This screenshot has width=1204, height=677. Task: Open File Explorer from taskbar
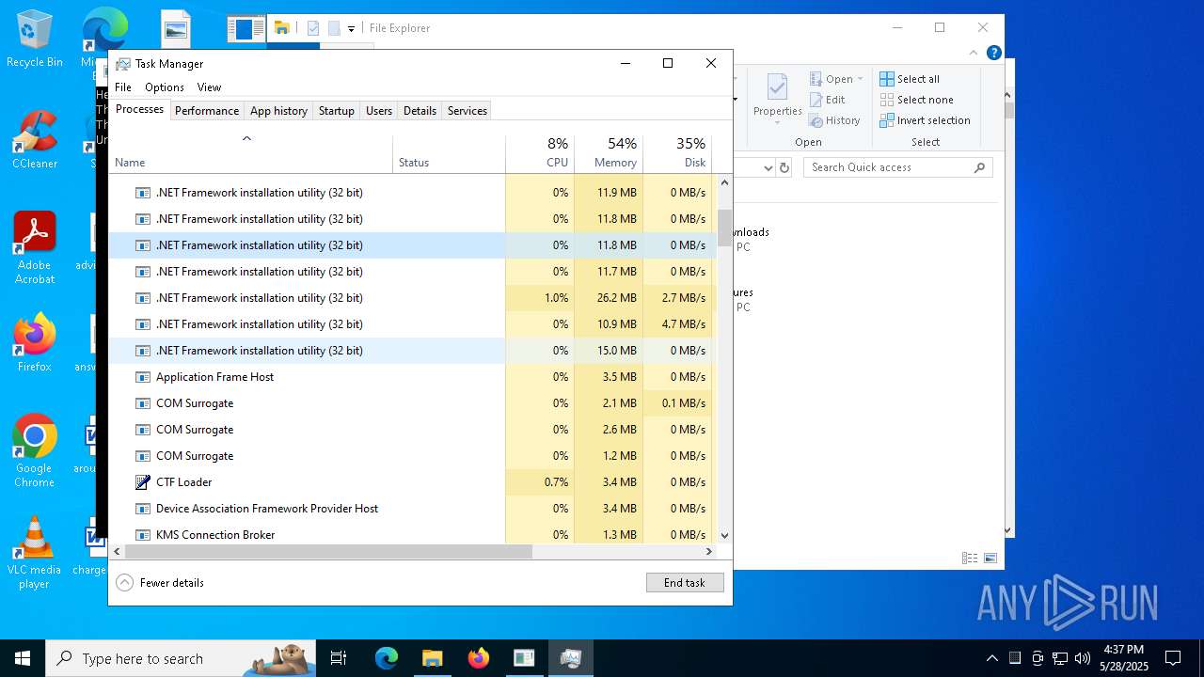point(432,658)
